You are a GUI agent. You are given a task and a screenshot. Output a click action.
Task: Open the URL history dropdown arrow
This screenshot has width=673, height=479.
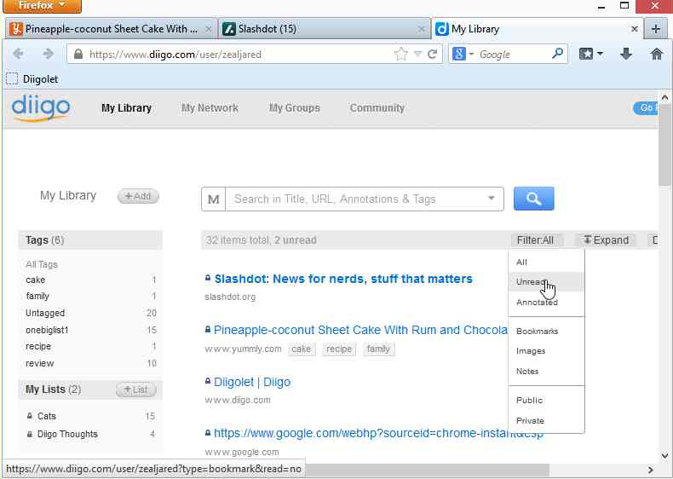417,55
